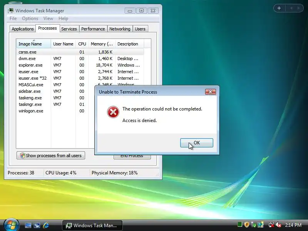
Task: Click the 1,836 K memory value
Action: [105, 52]
